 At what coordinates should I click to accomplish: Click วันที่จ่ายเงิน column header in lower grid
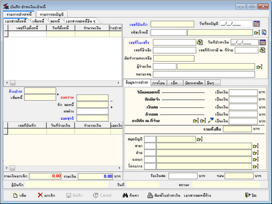60,125
